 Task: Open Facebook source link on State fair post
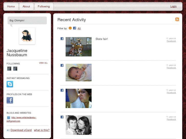point(171,41)
